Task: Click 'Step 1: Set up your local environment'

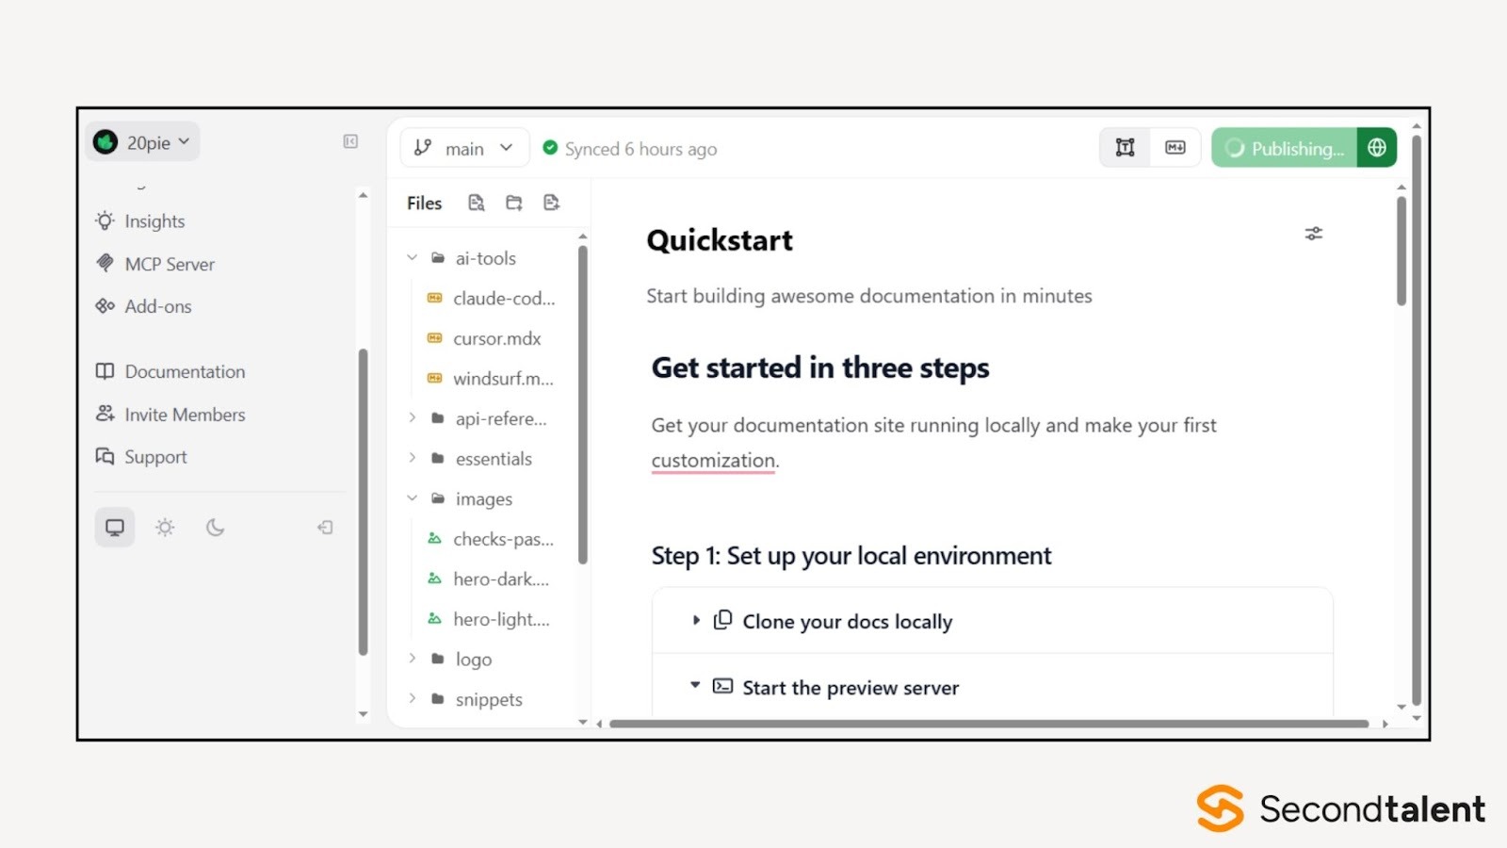Action: (851, 556)
